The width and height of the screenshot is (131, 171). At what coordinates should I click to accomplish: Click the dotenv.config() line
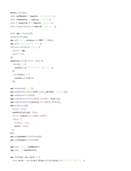click(x=18, y=13)
